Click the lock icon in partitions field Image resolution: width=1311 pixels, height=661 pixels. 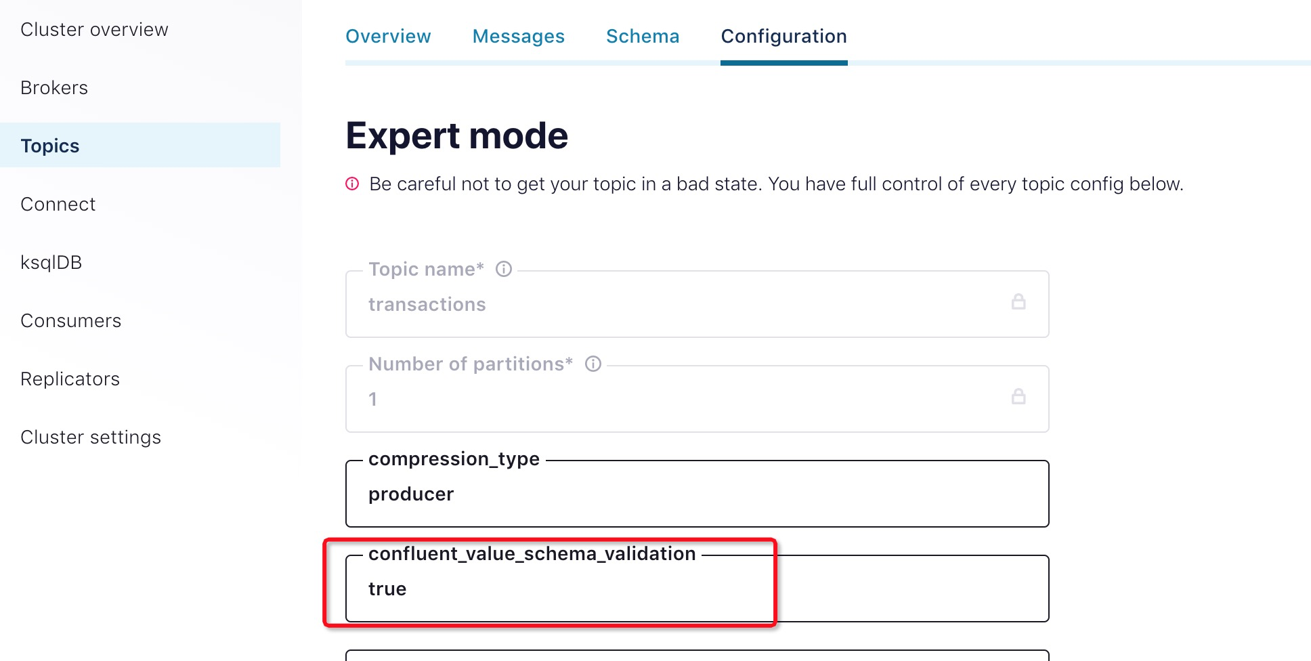click(x=1018, y=397)
